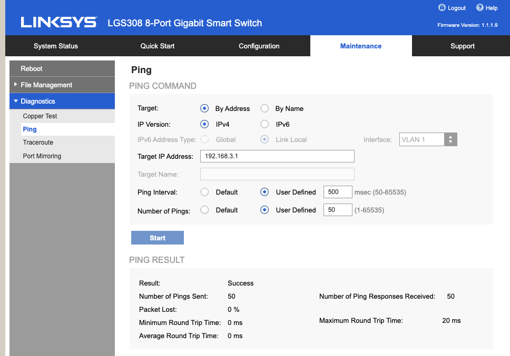This screenshot has width=510, height=356.
Task: Select Target By Address radio button
Action: pyautogui.click(x=204, y=108)
